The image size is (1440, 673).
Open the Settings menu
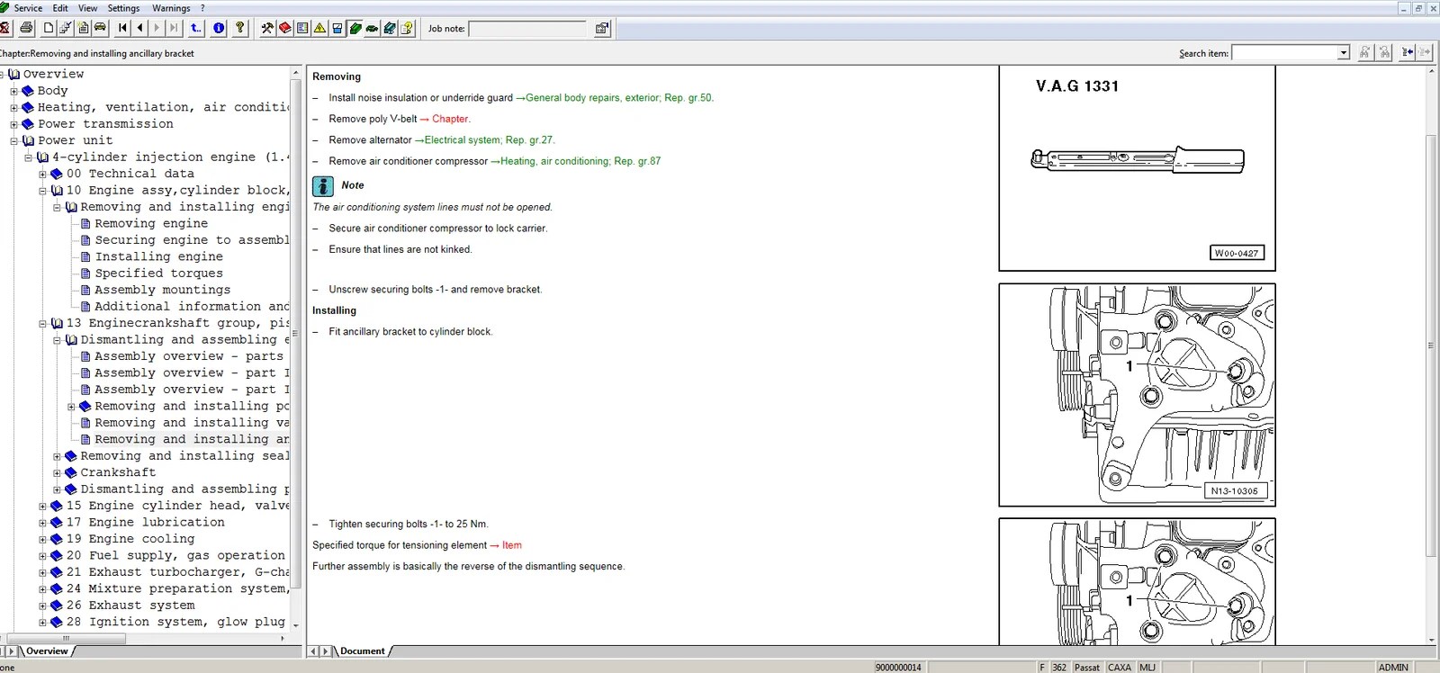coord(124,8)
